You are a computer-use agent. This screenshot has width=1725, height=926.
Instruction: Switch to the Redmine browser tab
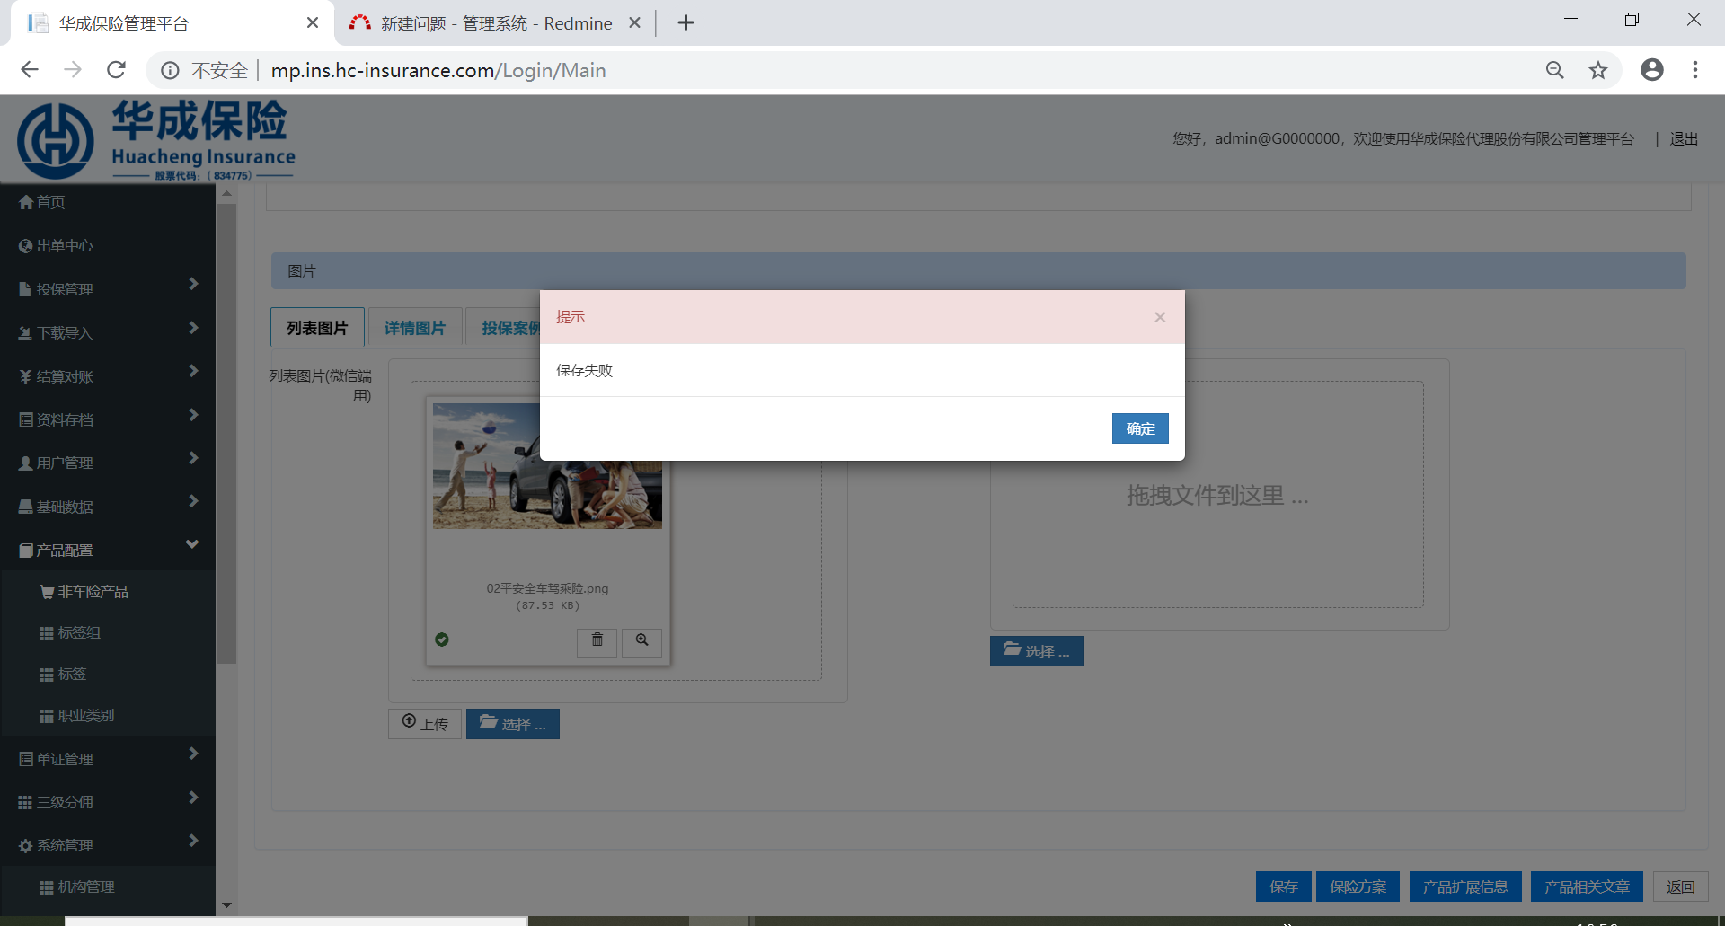click(495, 23)
